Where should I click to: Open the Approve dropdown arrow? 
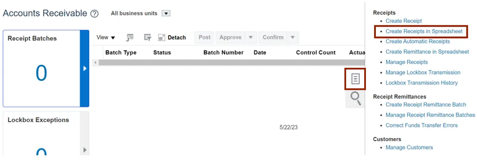251,38
